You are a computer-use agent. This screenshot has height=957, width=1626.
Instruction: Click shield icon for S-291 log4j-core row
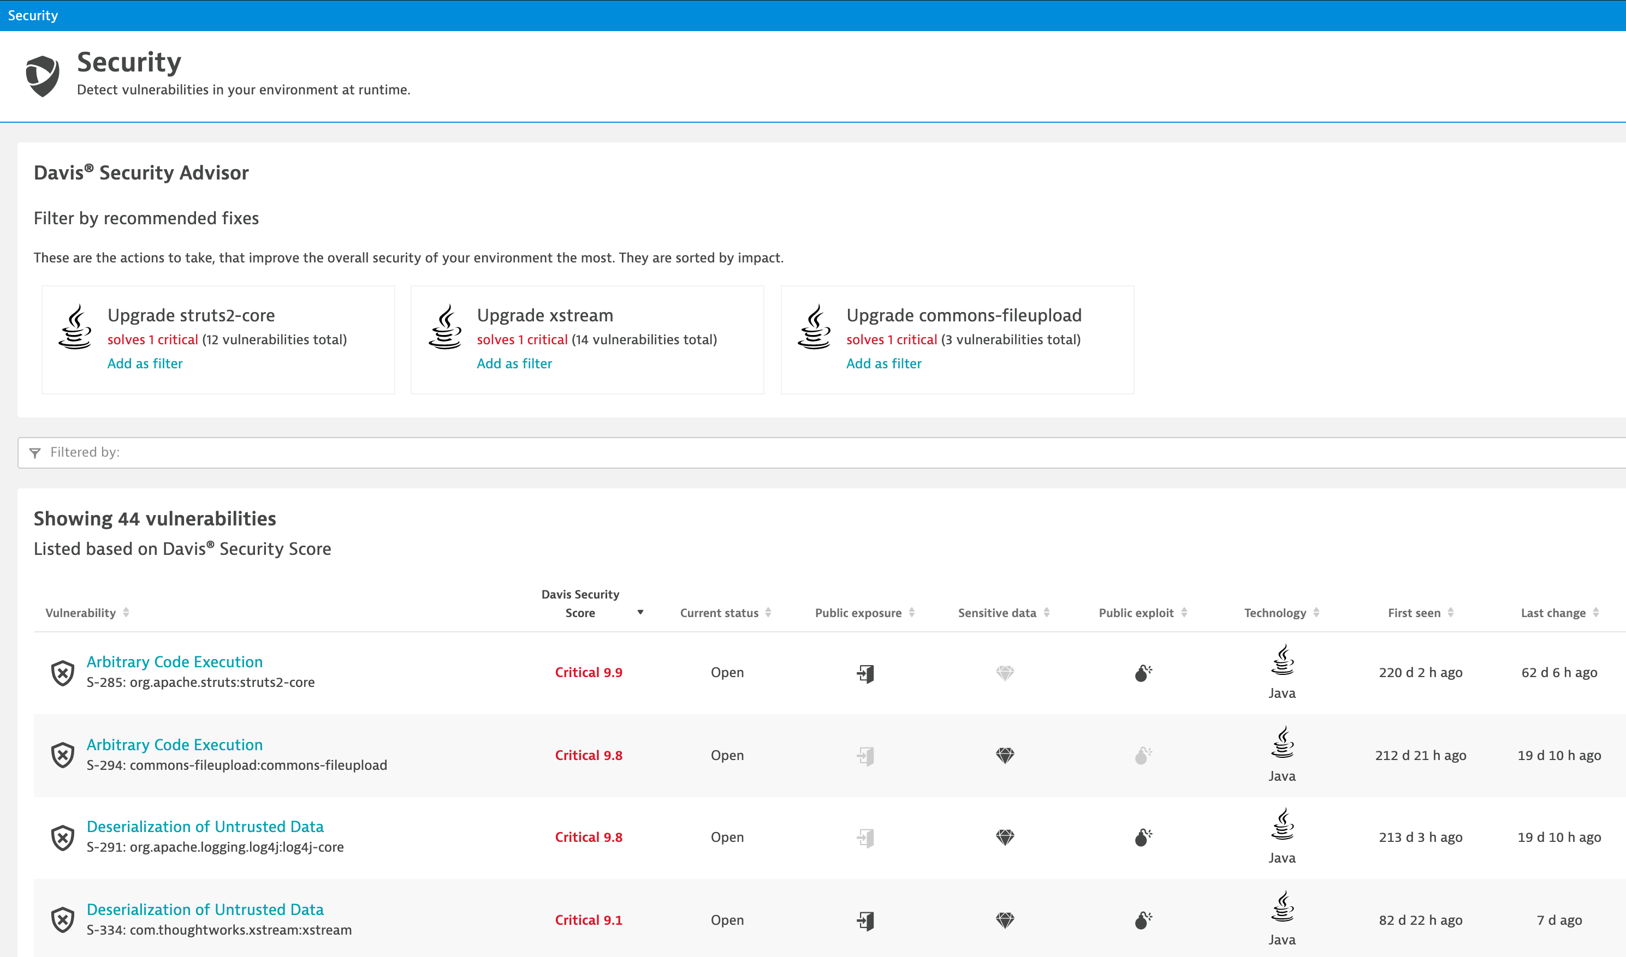click(x=63, y=838)
